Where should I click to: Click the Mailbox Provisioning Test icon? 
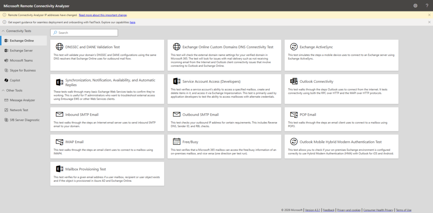[59, 169]
